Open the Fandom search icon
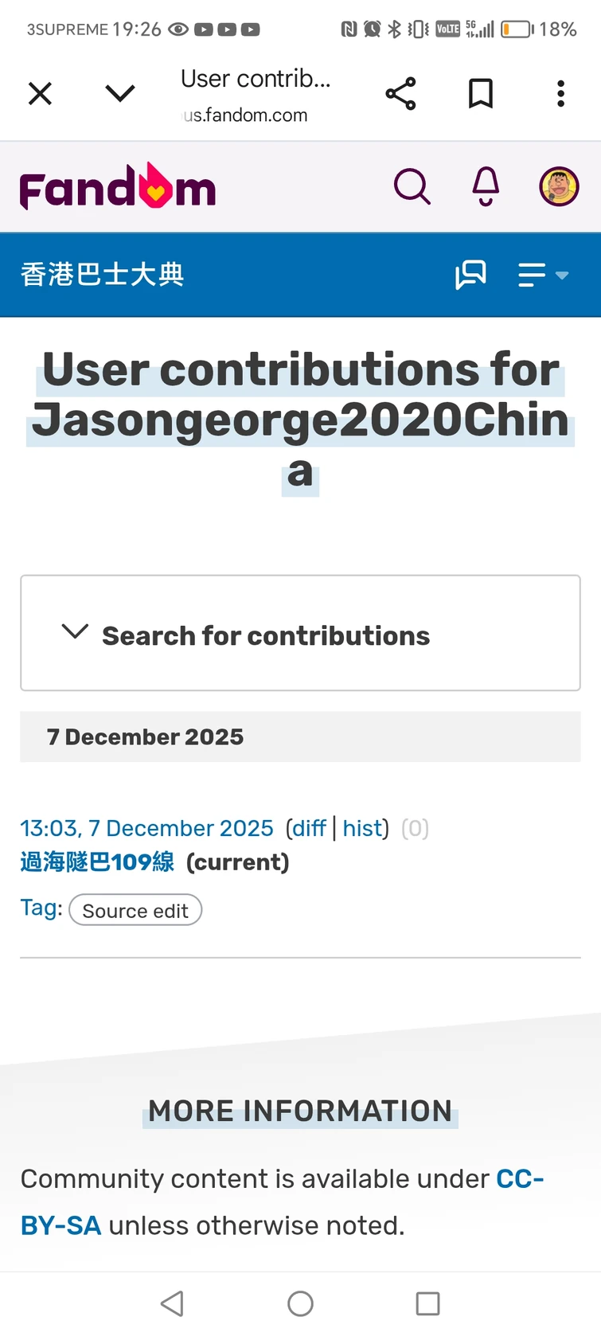Screen dimensions: 601x1336 [x=412, y=187]
